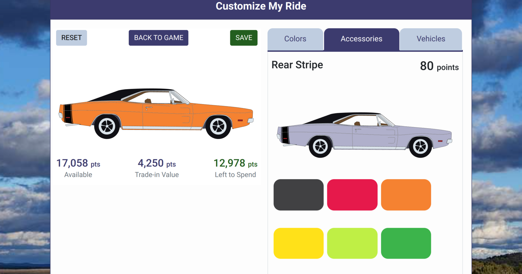
Task: Click the 12,978 pts Left to Spend
Action: 235,163
